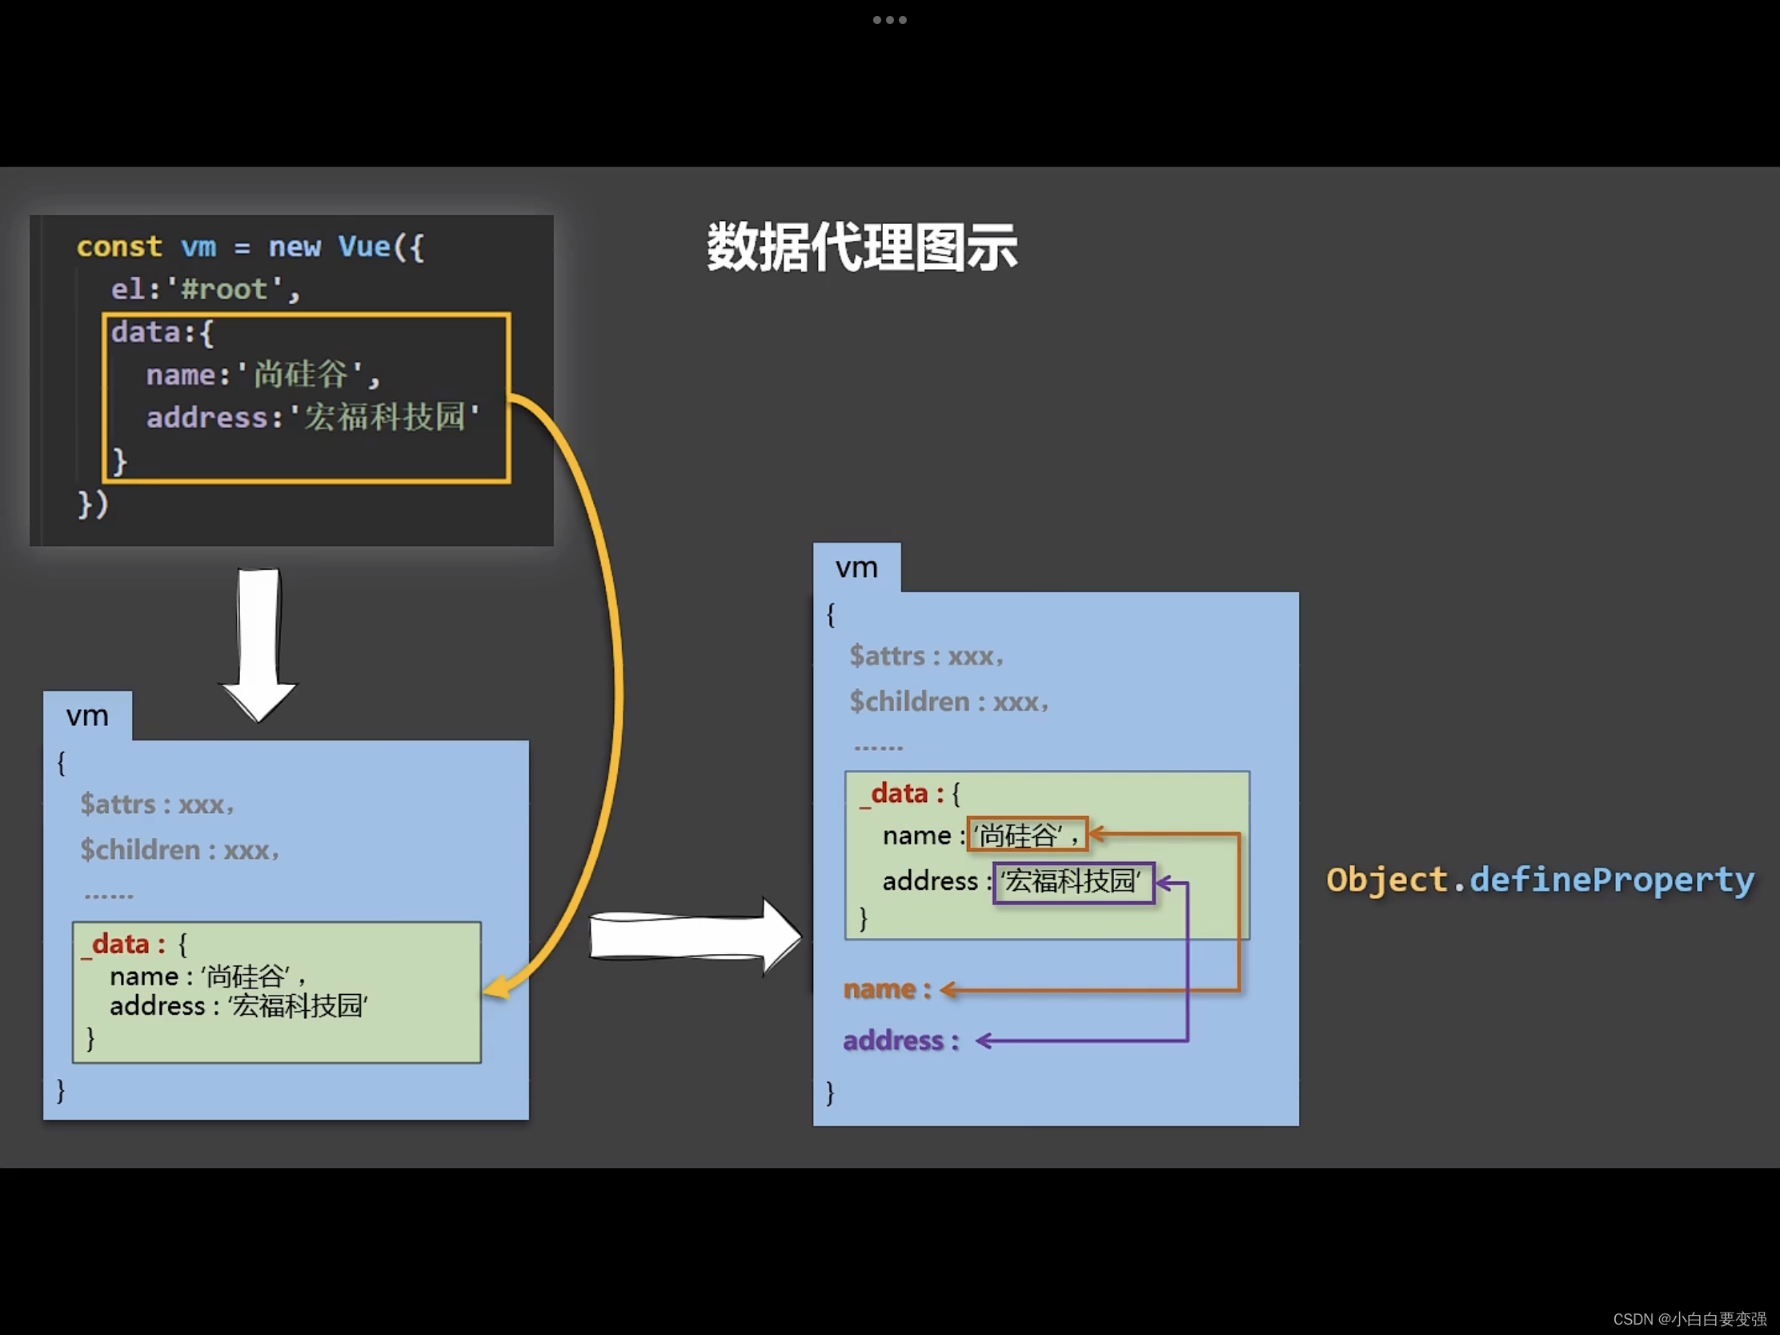The width and height of the screenshot is (1780, 1335).
Task: Click the orange-boxed value '尚硅谷'
Action: coord(1027,835)
